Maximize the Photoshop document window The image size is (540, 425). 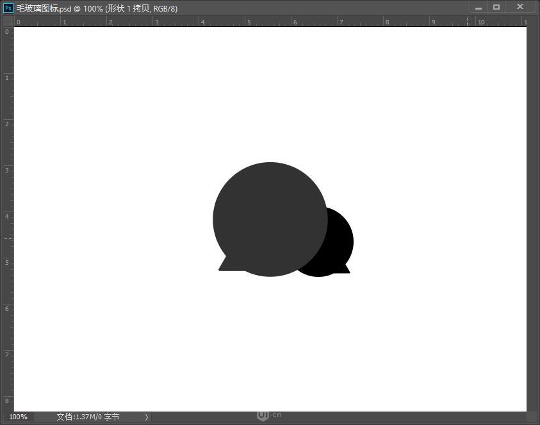[496, 6]
